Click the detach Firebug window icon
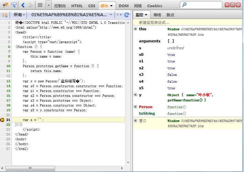 coord(233,5)
